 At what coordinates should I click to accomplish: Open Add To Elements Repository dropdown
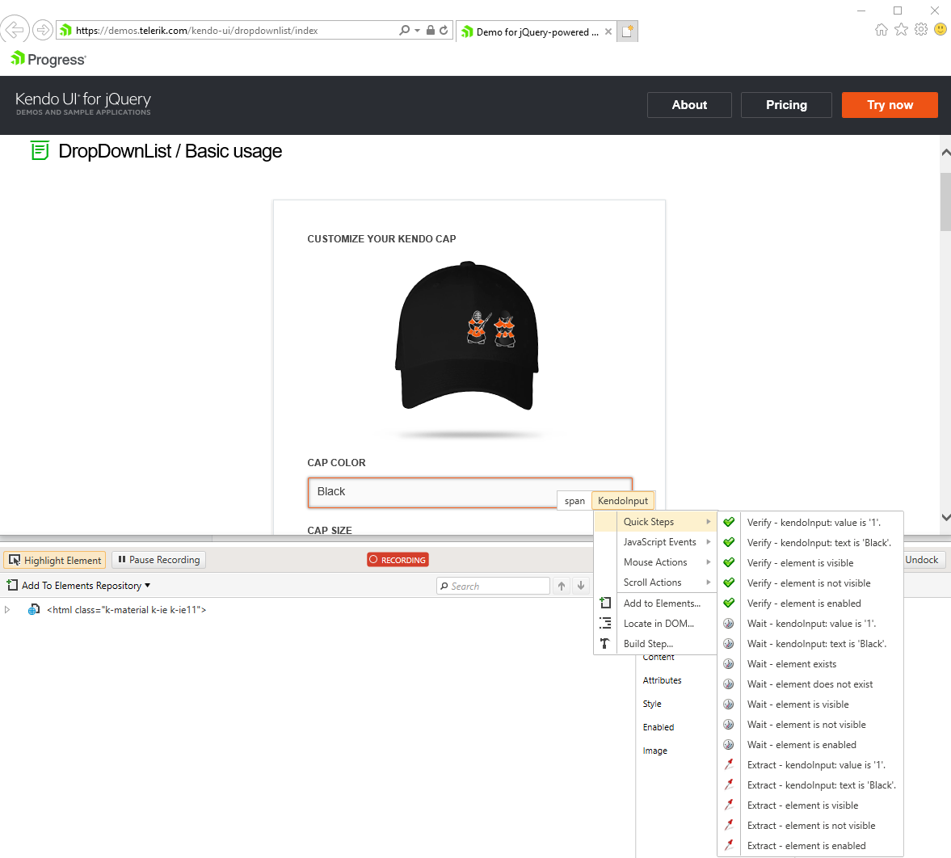point(79,586)
